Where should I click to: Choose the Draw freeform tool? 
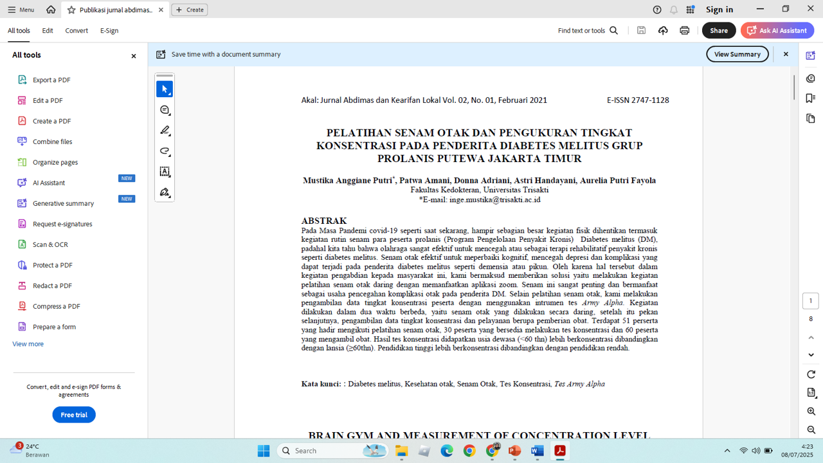coord(165,151)
